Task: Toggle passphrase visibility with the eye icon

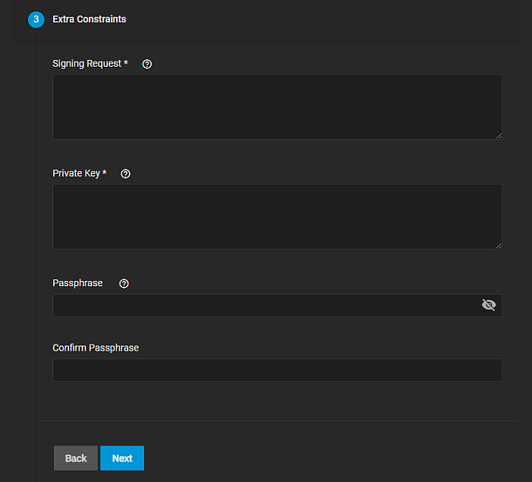Action: click(x=489, y=305)
